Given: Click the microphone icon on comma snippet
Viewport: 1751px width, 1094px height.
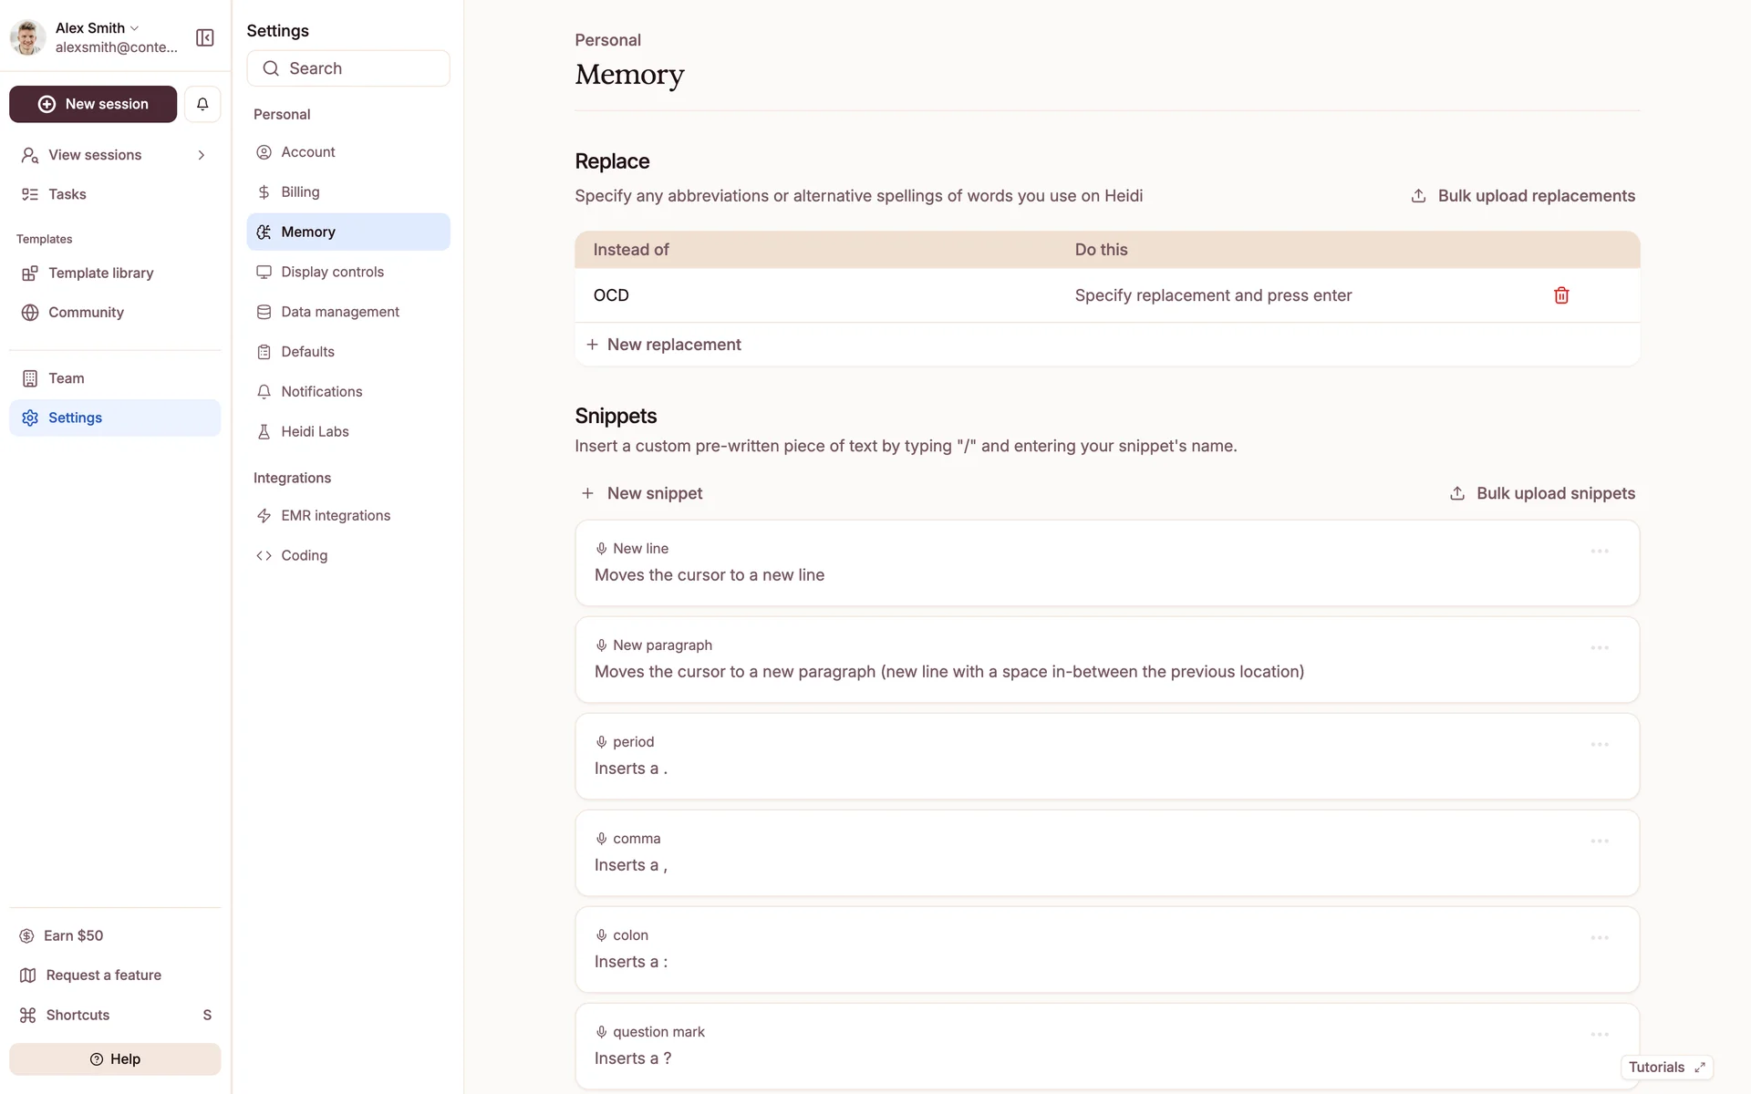Looking at the screenshot, I should click(601, 839).
